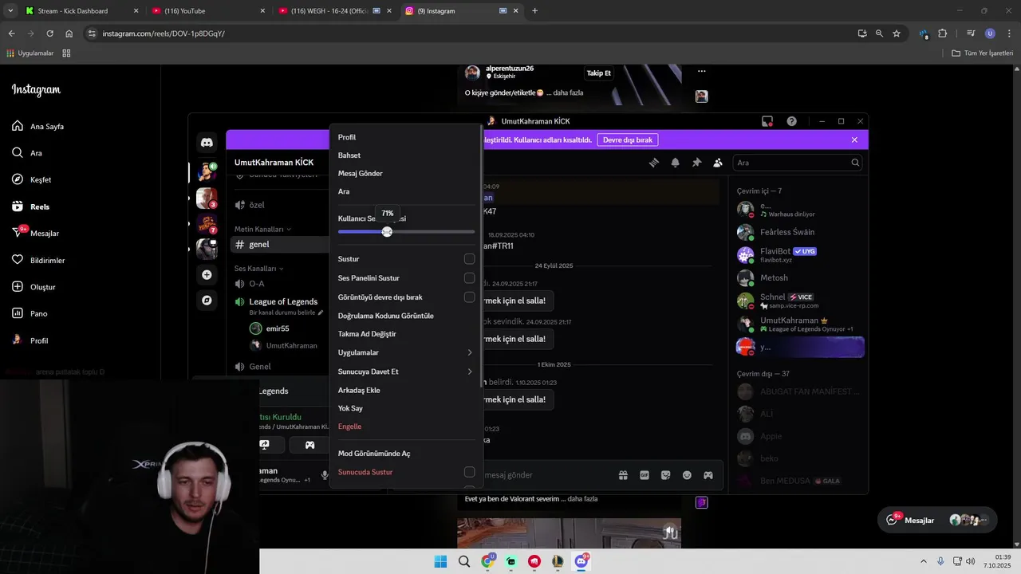Open notification settings bell in Discord header
1021x574 pixels.
click(x=676, y=163)
